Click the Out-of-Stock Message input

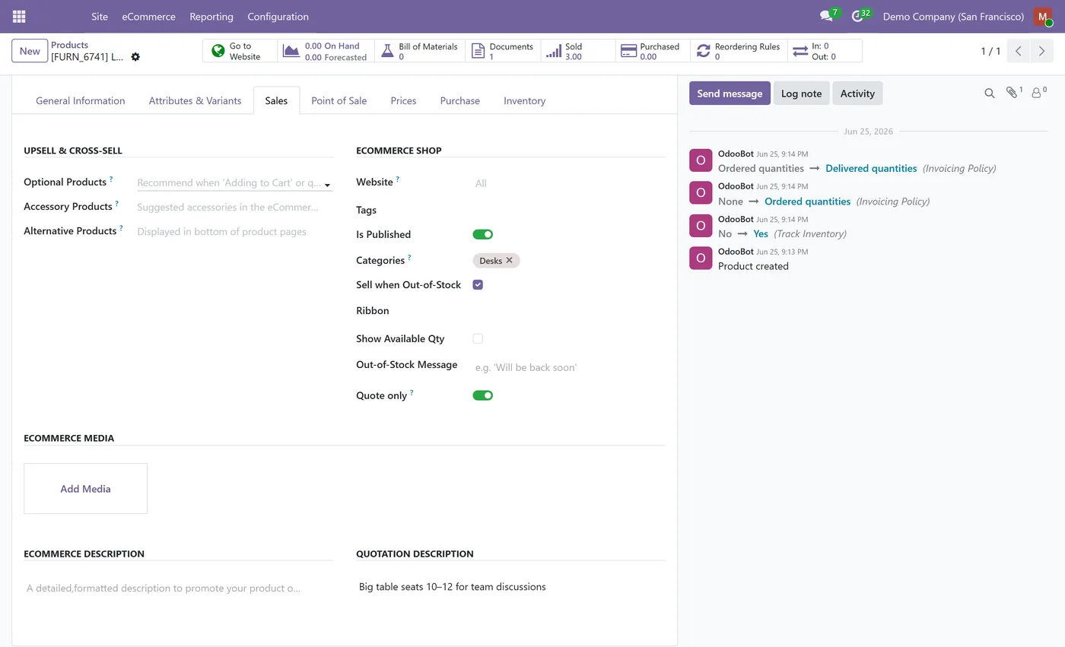pos(567,367)
